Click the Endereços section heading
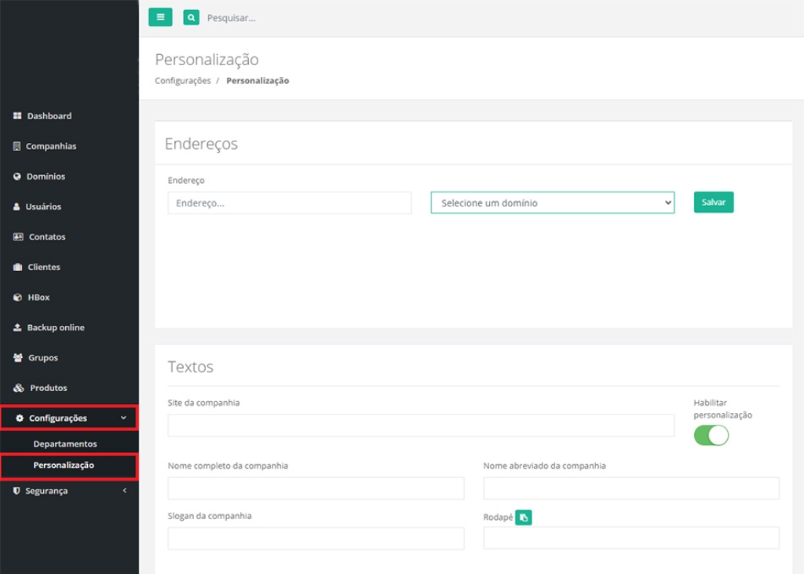This screenshot has width=804, height=574. coord(201,144)
